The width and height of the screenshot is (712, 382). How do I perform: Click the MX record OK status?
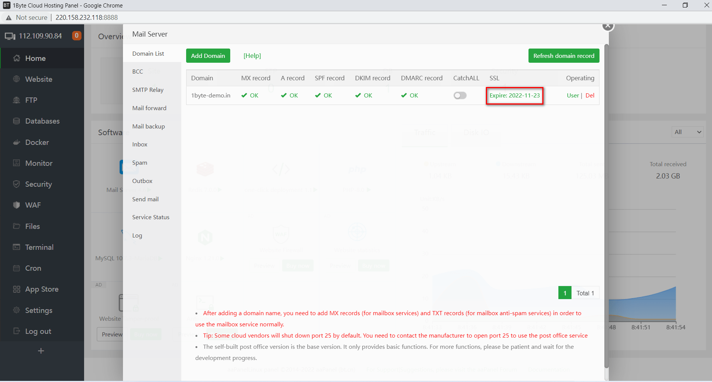[250, 96]
